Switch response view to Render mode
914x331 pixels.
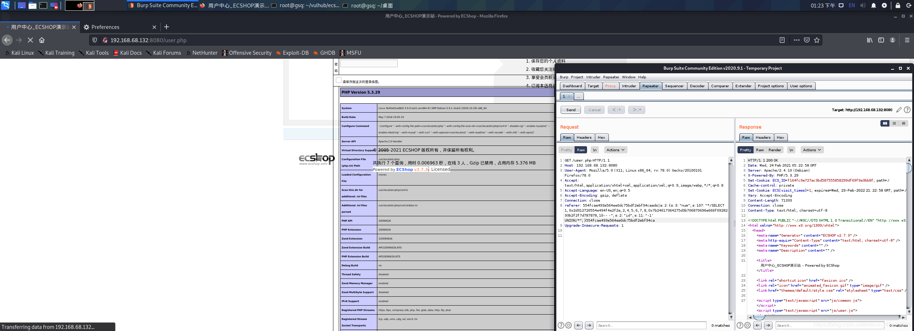(775, 150)
